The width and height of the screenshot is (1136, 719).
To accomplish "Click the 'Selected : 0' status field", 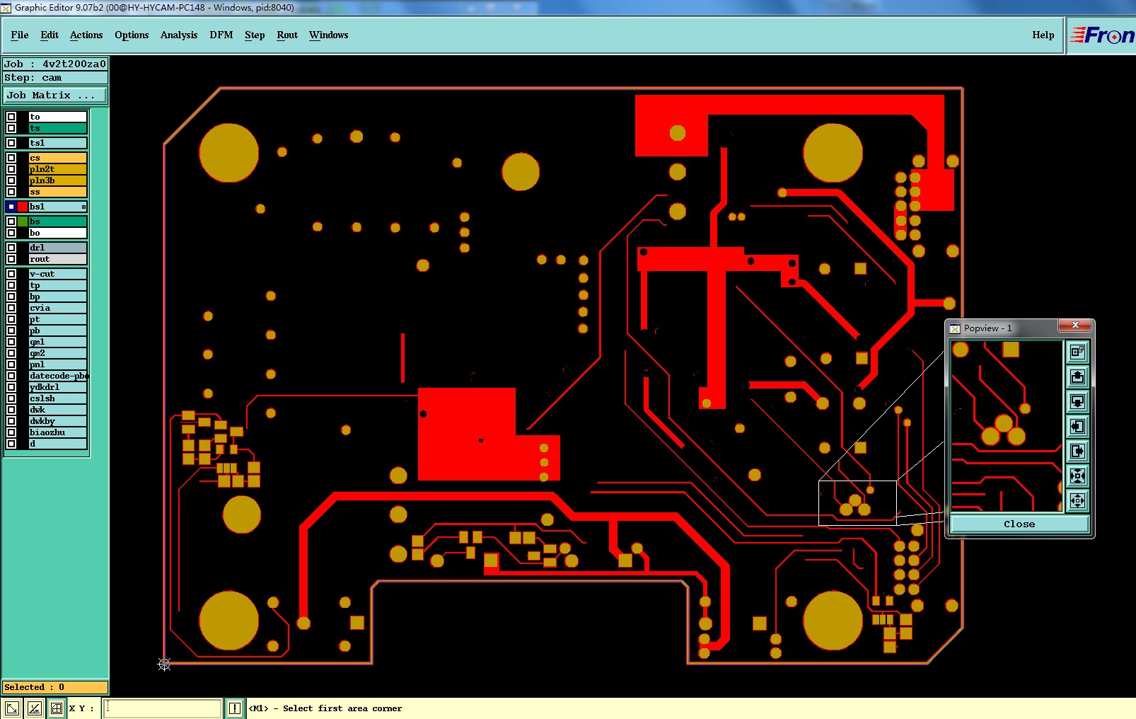I will coord(55,687).
